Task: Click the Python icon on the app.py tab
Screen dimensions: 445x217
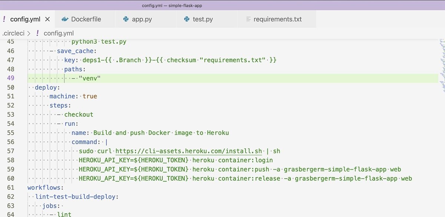Action: click(126, 19)
